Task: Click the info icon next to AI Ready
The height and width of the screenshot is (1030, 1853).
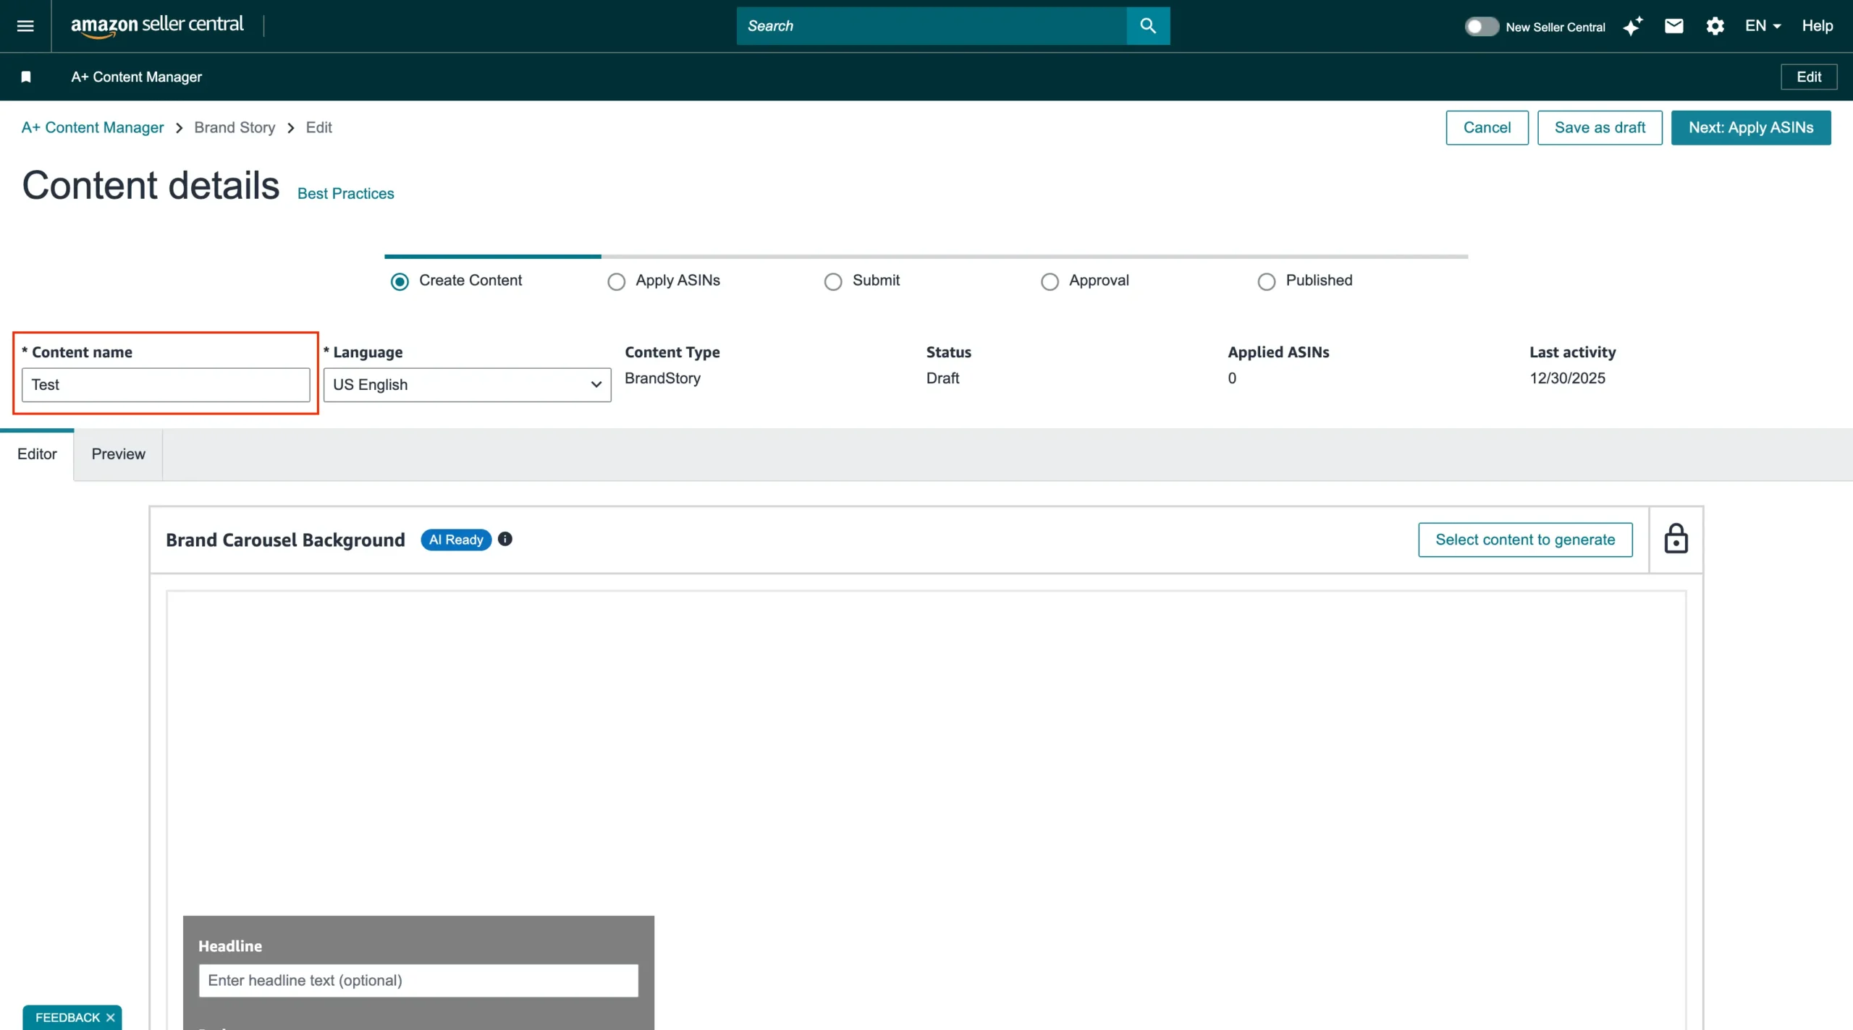Action: point(505,539)
